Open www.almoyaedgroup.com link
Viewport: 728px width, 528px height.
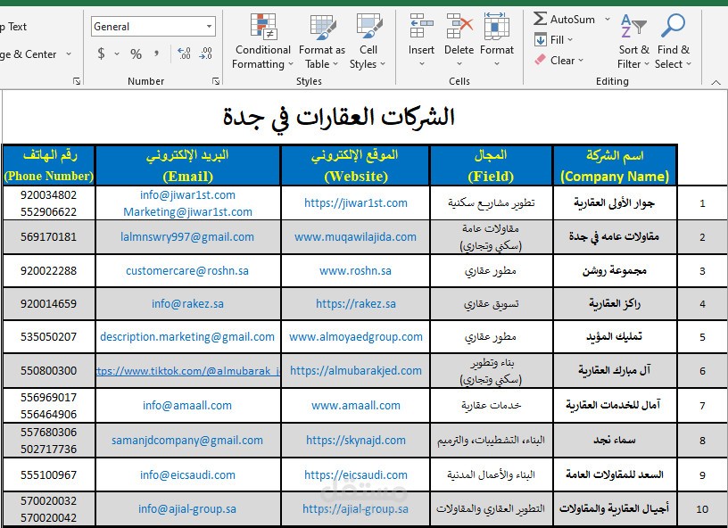356,336
